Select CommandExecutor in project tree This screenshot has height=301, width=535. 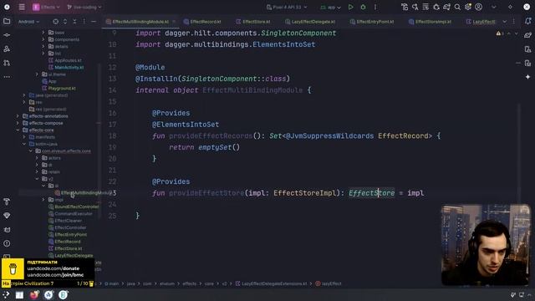[74, 214]
